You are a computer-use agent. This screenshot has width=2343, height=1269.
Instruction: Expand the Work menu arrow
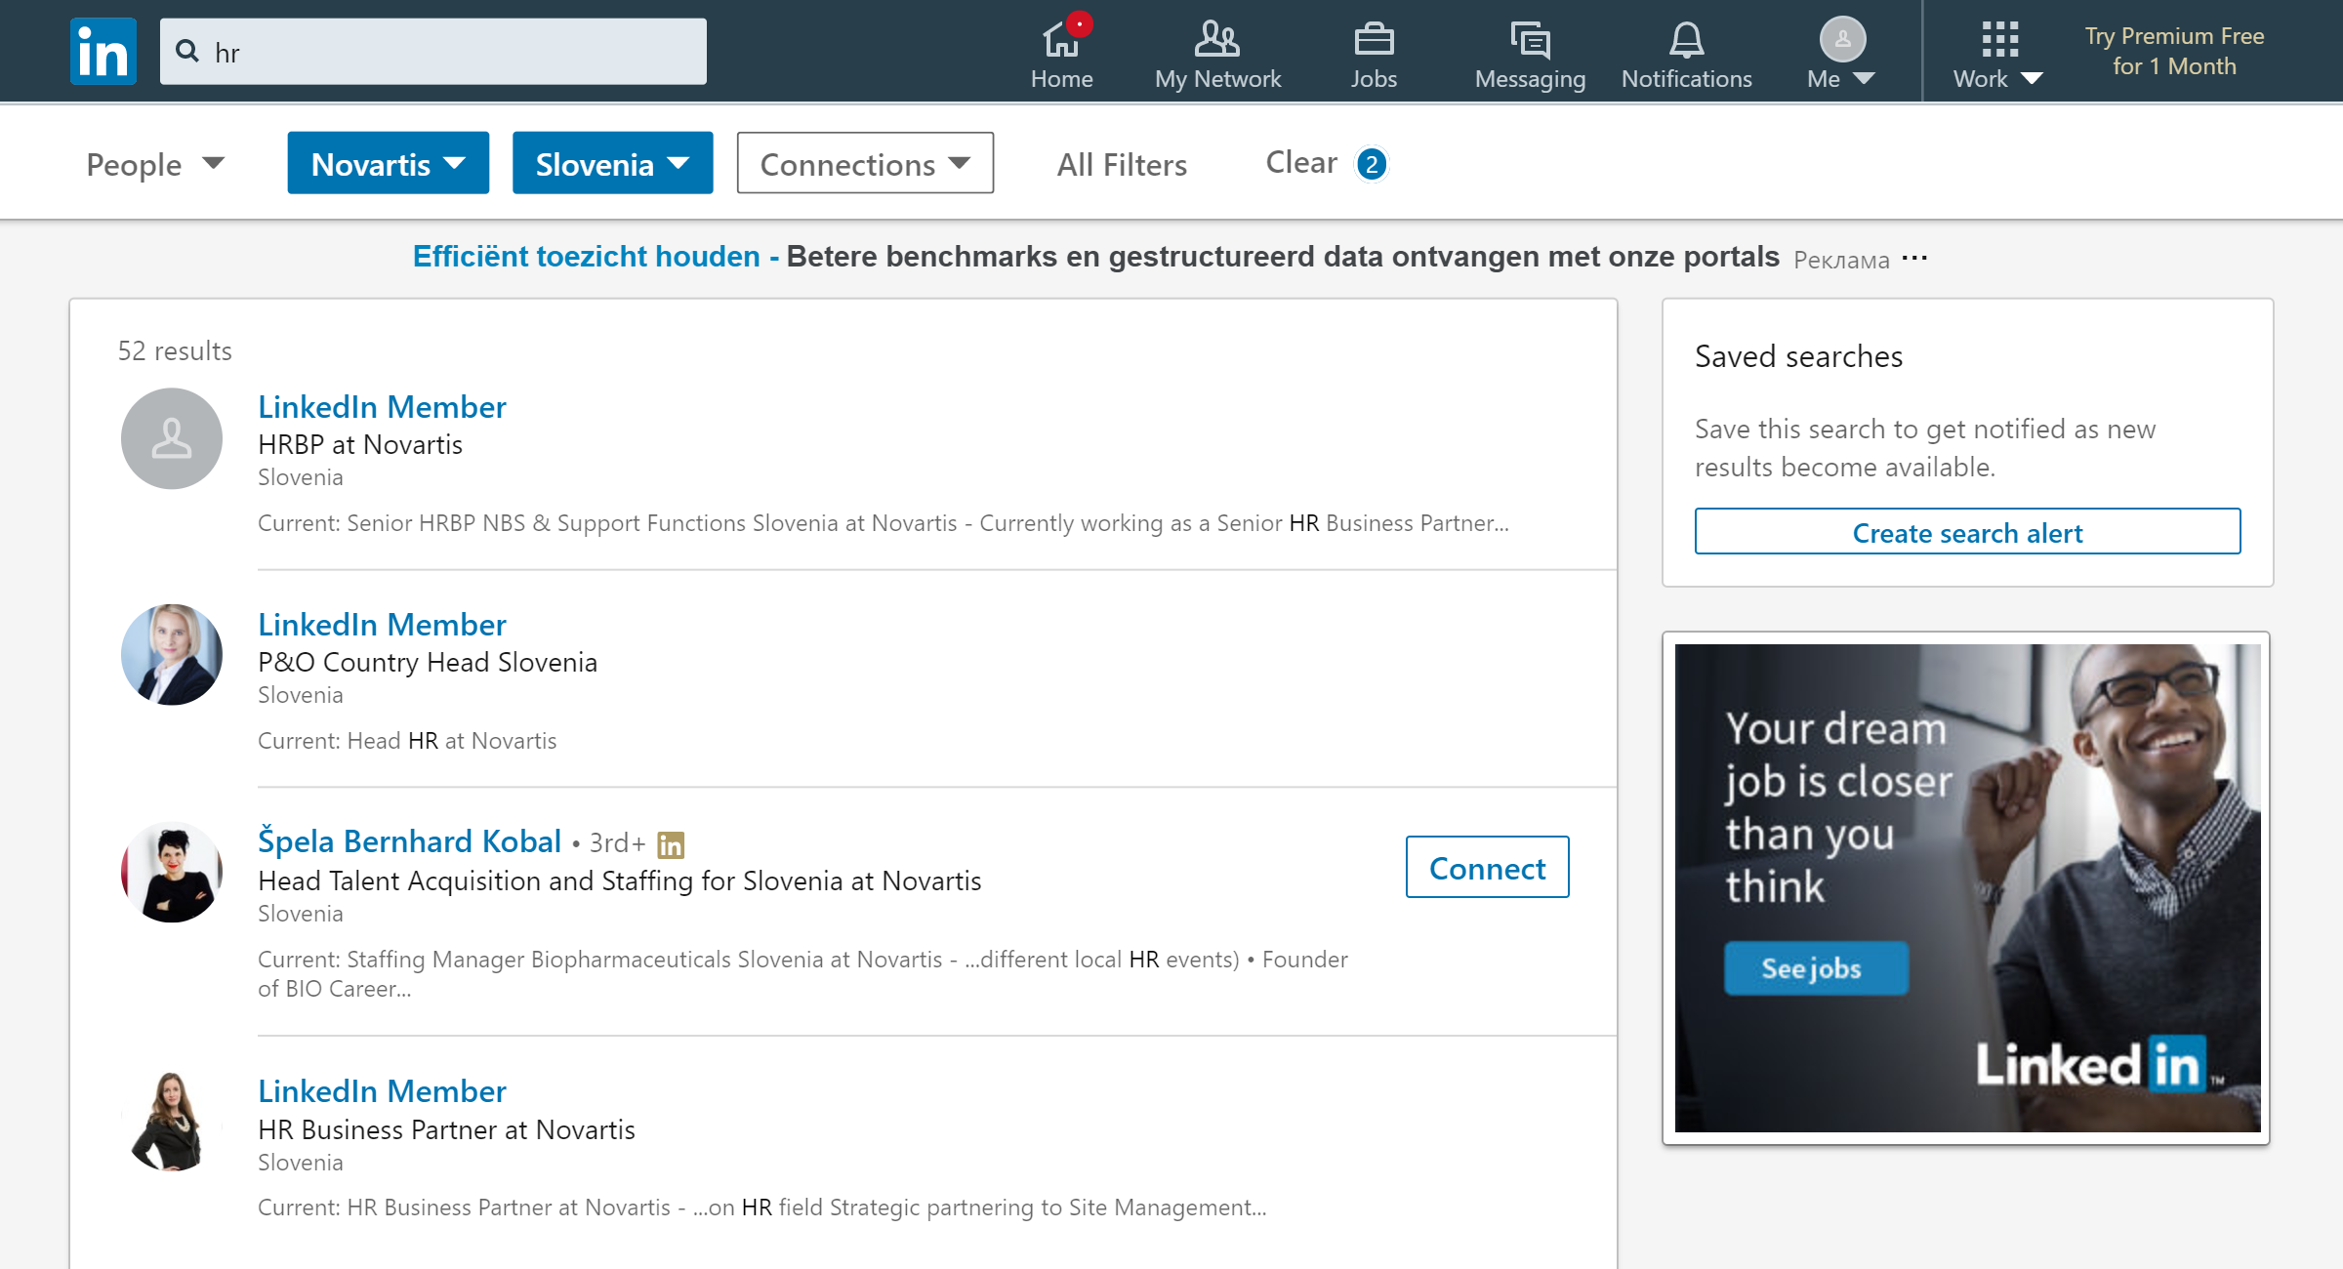[2031, 79]
